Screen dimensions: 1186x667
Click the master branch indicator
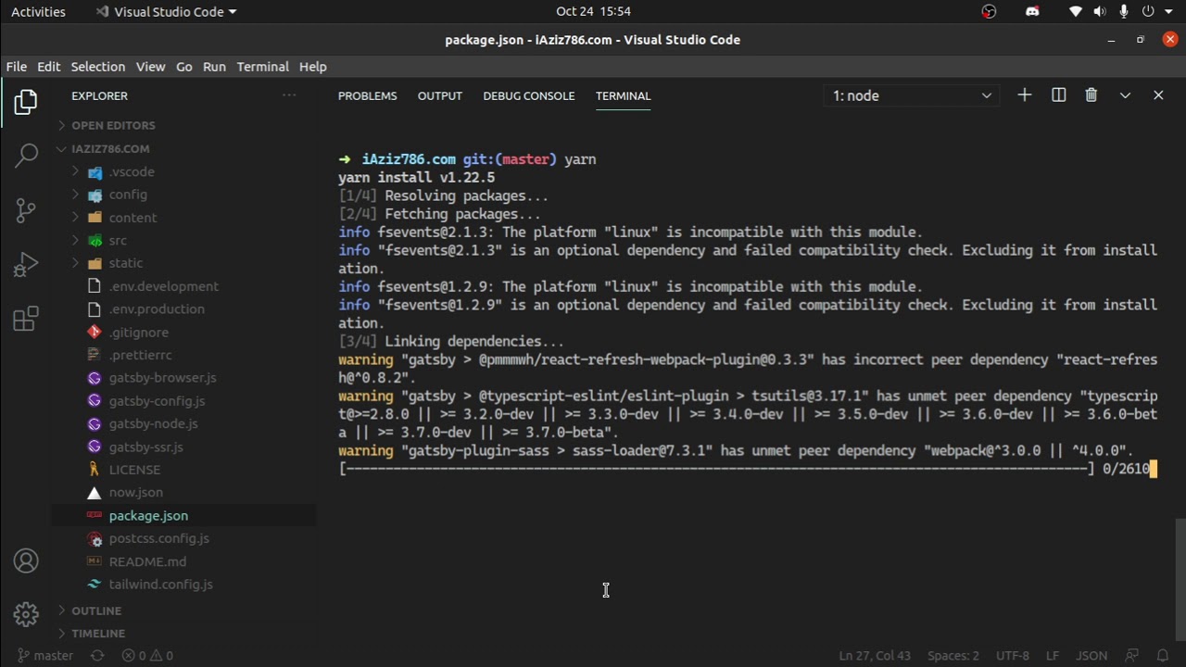click(x=44, y=655)
